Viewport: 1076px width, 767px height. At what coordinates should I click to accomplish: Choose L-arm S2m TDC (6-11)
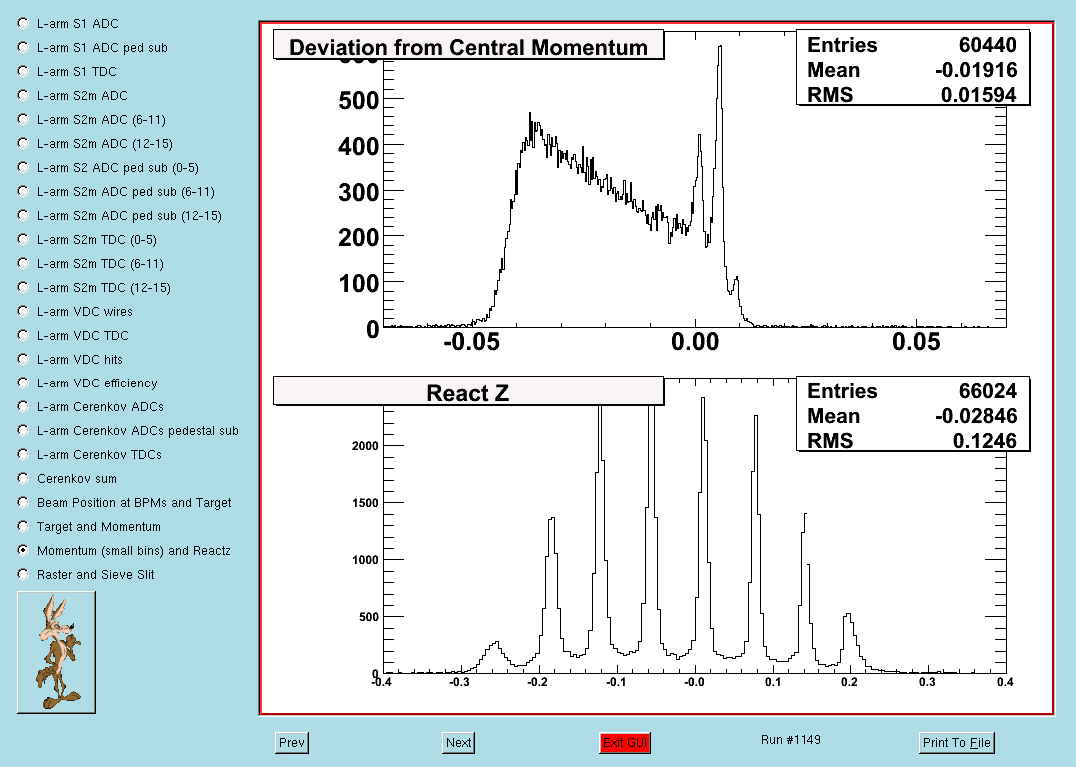23,263
